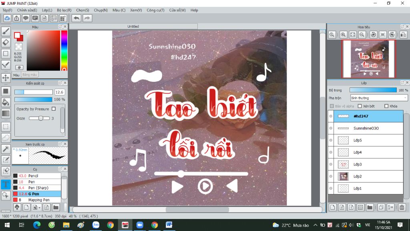The height and width of the screenshot is (231, 410).
Task: Select the Text tool
Action: [x=6, y=184]
